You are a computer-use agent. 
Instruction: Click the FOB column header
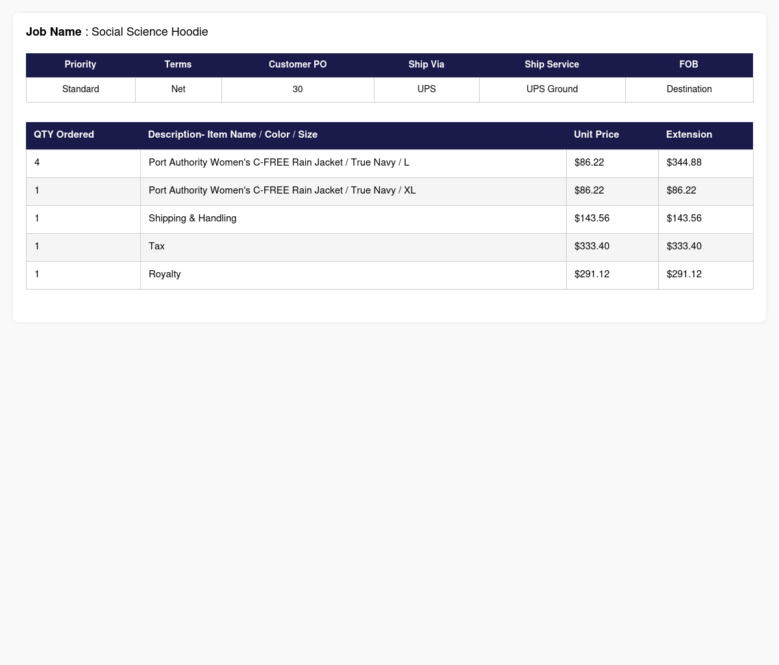(x=689, y=64)
